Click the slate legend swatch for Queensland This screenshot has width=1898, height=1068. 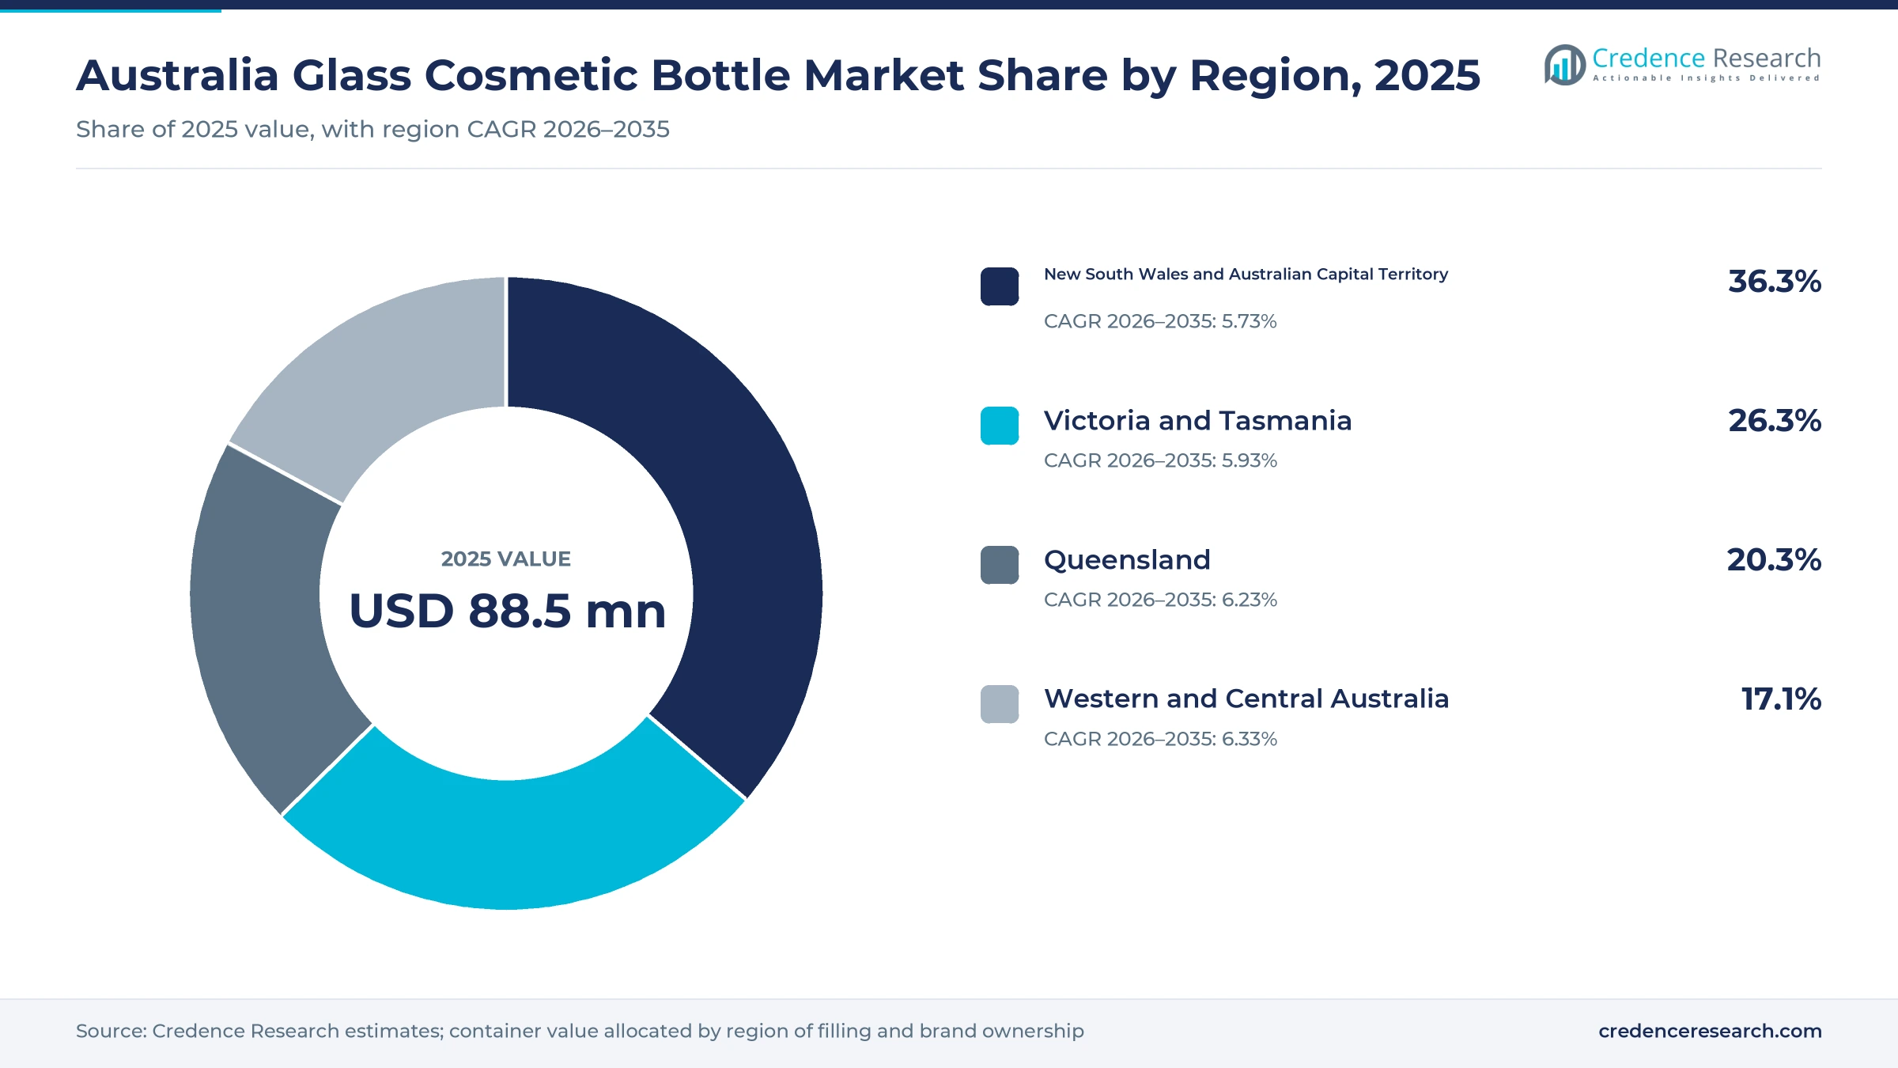point(1000,565)
